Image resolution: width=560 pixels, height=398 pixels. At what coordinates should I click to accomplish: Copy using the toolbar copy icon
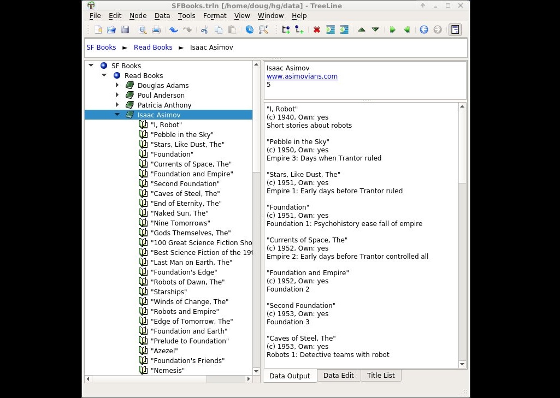click(218, 29)
